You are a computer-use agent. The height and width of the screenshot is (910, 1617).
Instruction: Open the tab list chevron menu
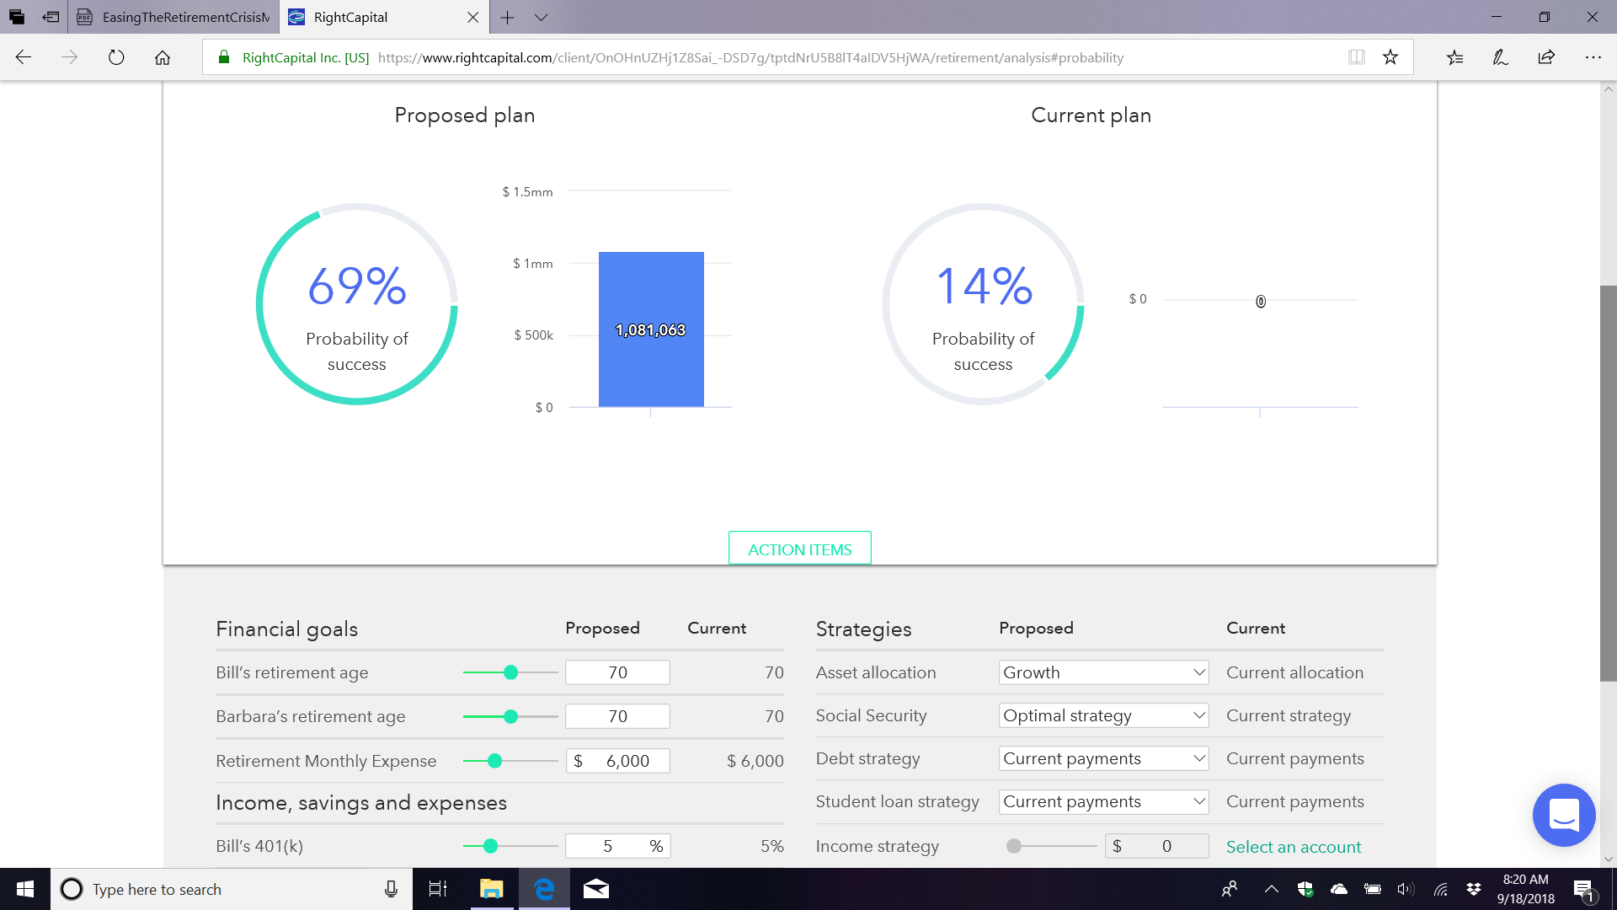542,17
